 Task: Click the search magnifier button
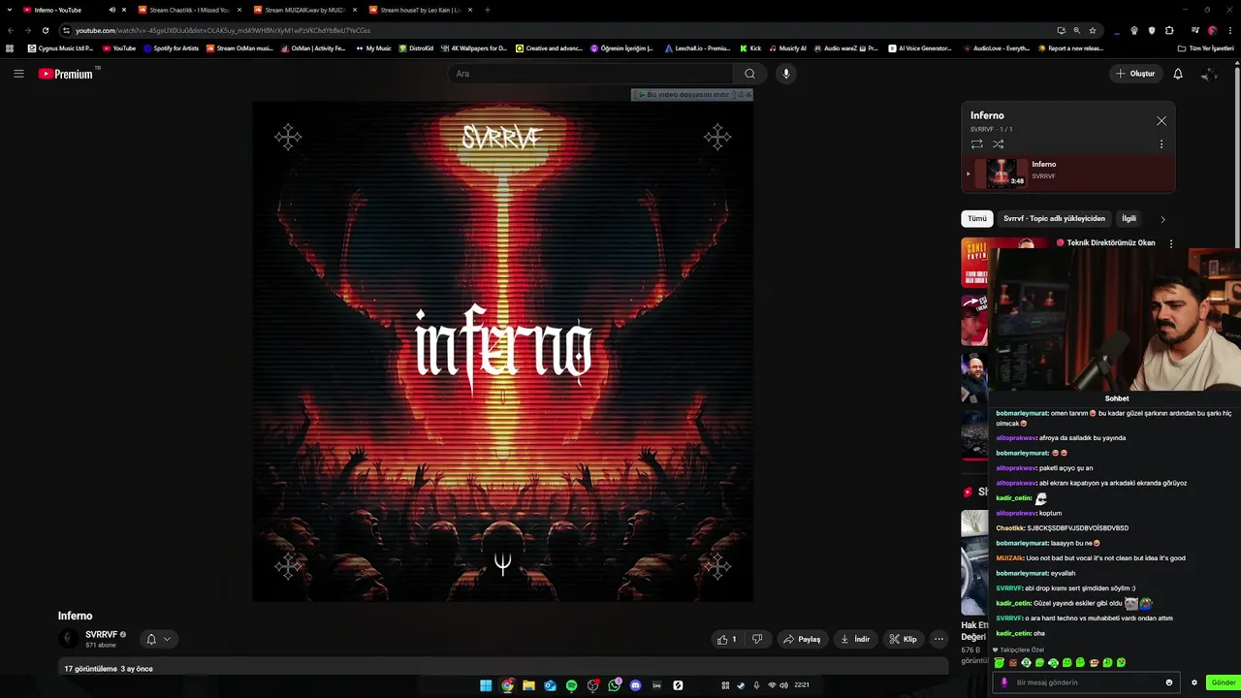pyautogui.click(x=749, y=74)
